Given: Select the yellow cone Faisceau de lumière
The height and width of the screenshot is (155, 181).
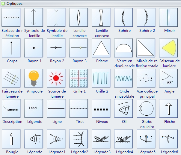Looking at the screenshot, I should tap(168, 48).
